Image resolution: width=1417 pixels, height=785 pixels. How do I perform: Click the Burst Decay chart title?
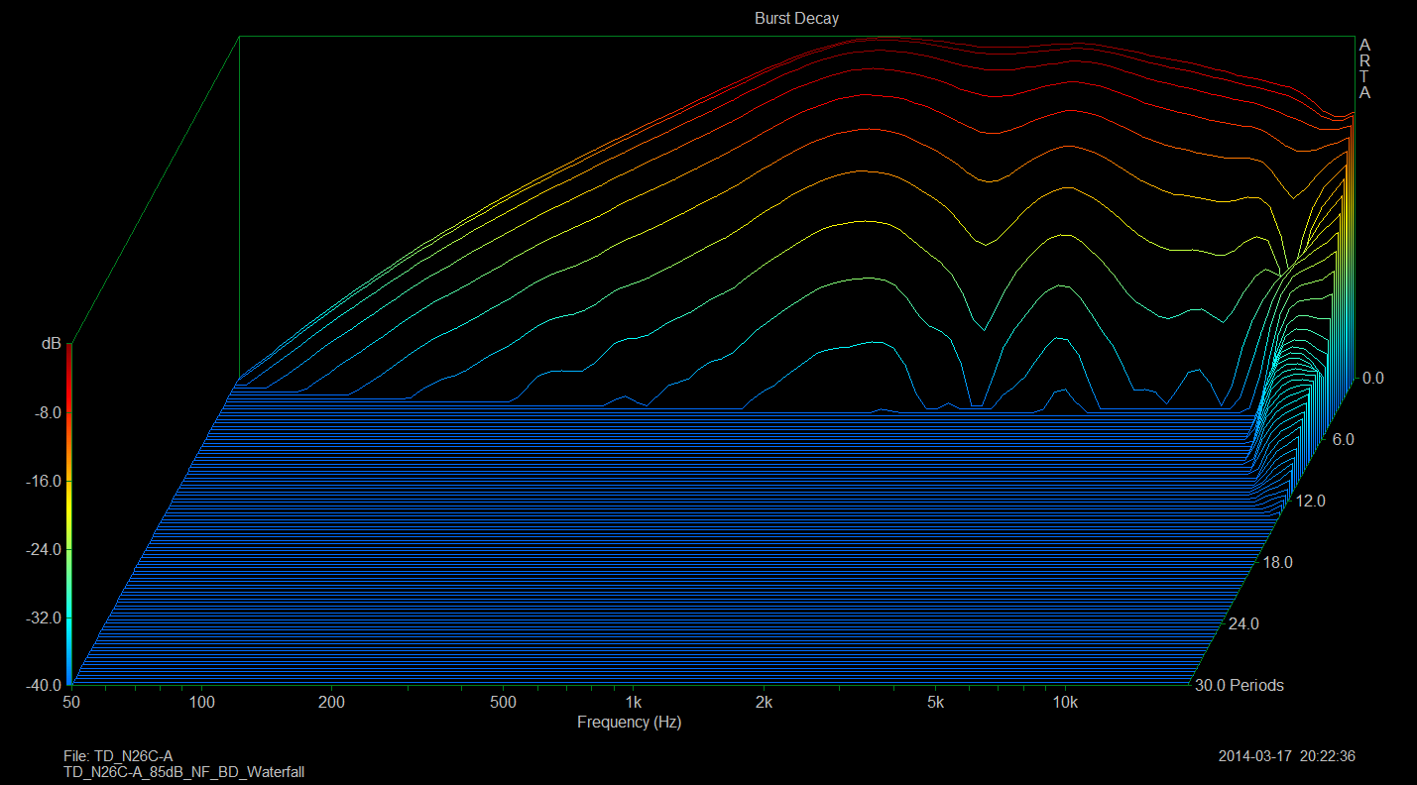(796, 19)
